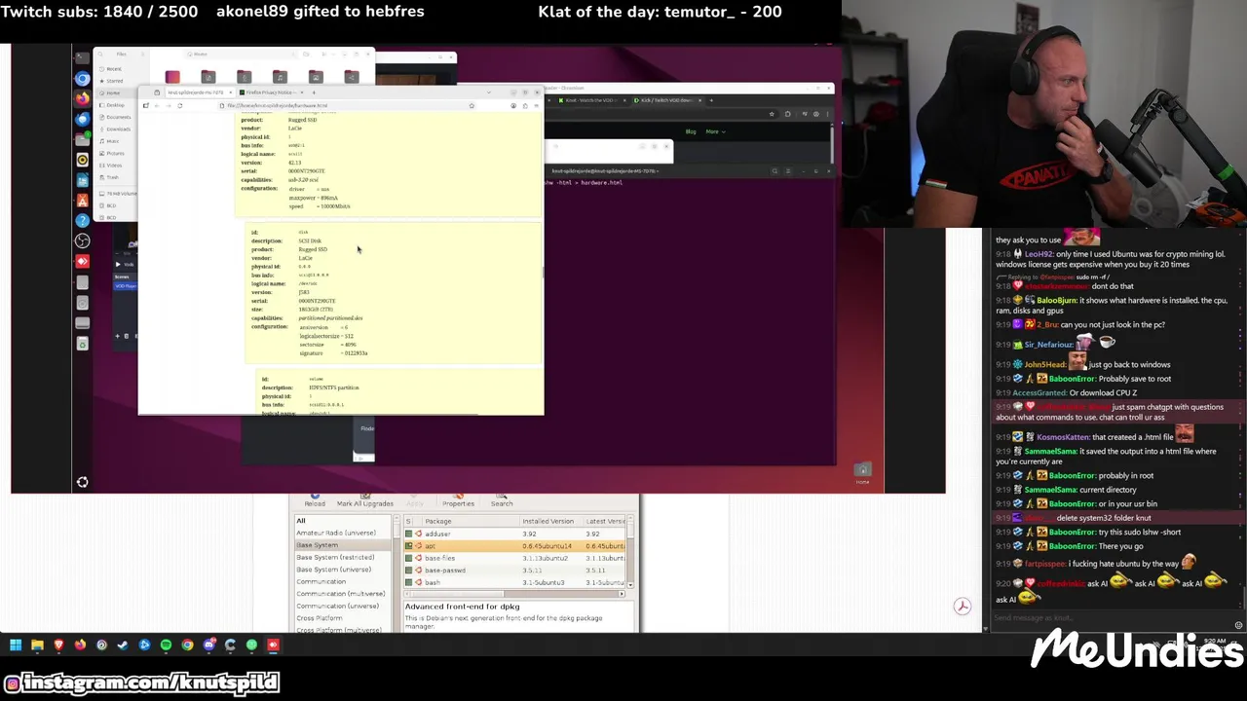Open LibreOffice Writer in the Ubuntu dock

[83, 180]
